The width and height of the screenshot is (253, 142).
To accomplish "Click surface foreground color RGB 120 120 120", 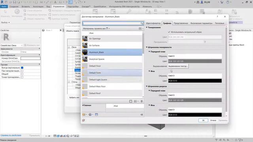I will (x=195, y=61).
